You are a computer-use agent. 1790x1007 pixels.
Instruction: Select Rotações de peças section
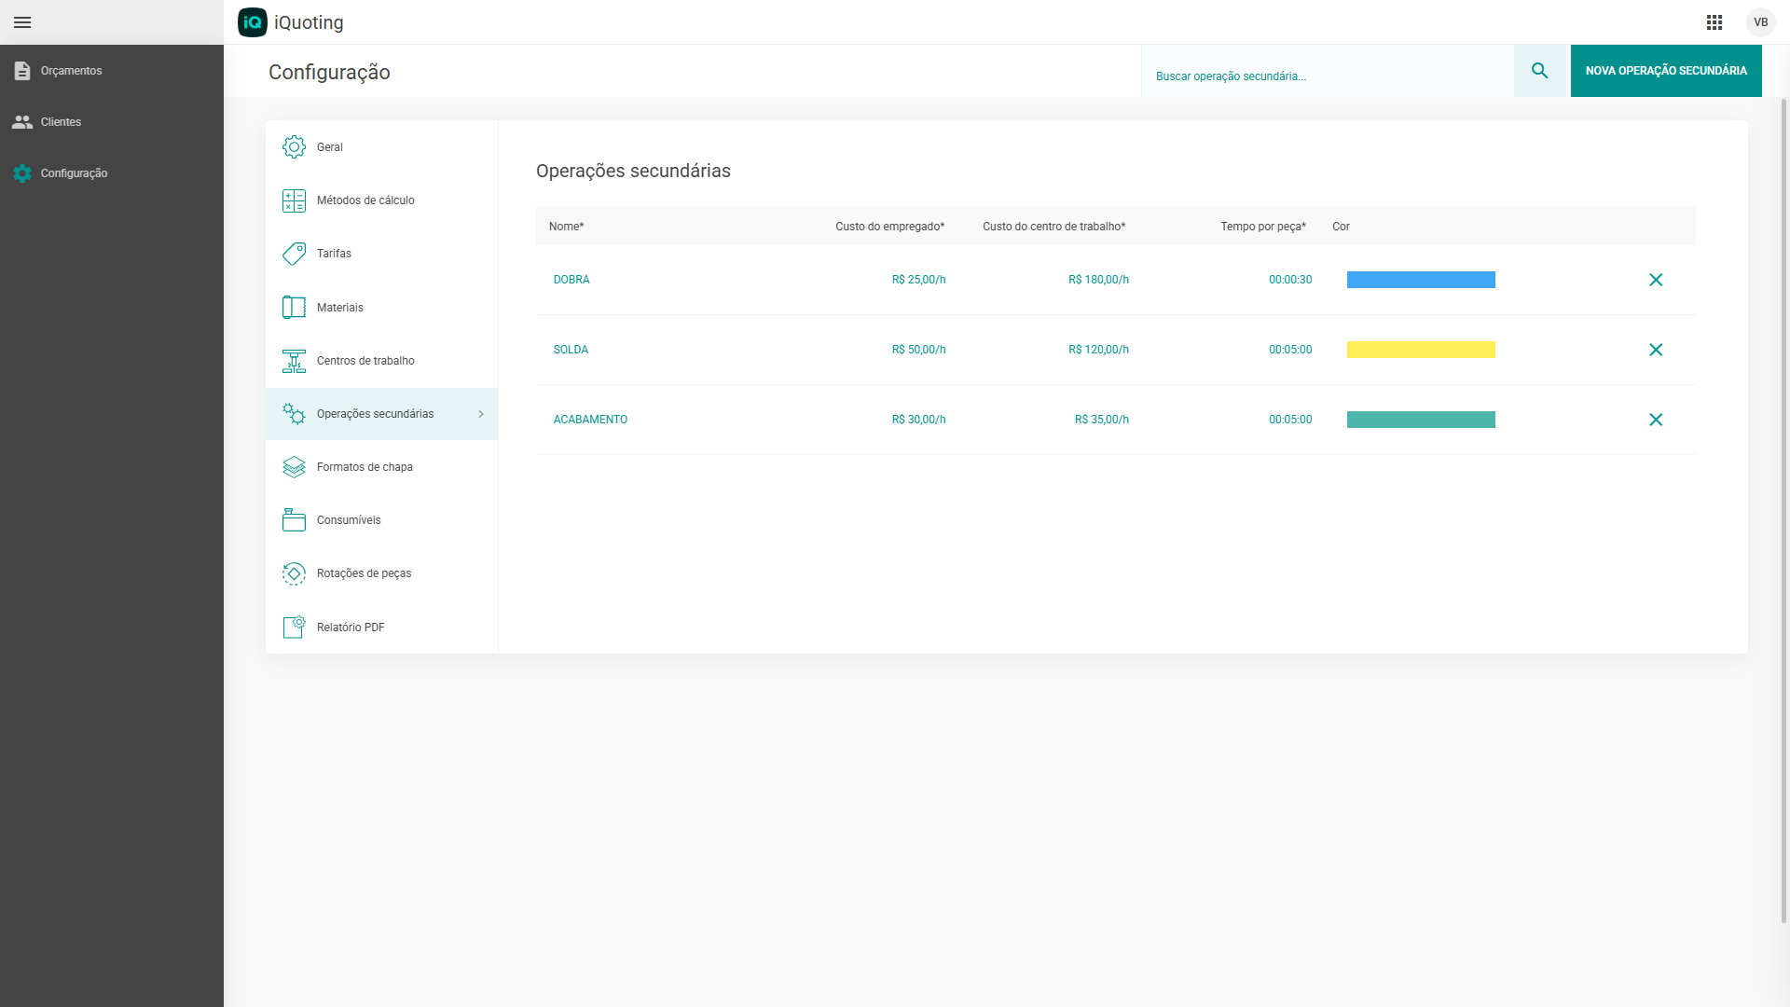tap(381, 573)
